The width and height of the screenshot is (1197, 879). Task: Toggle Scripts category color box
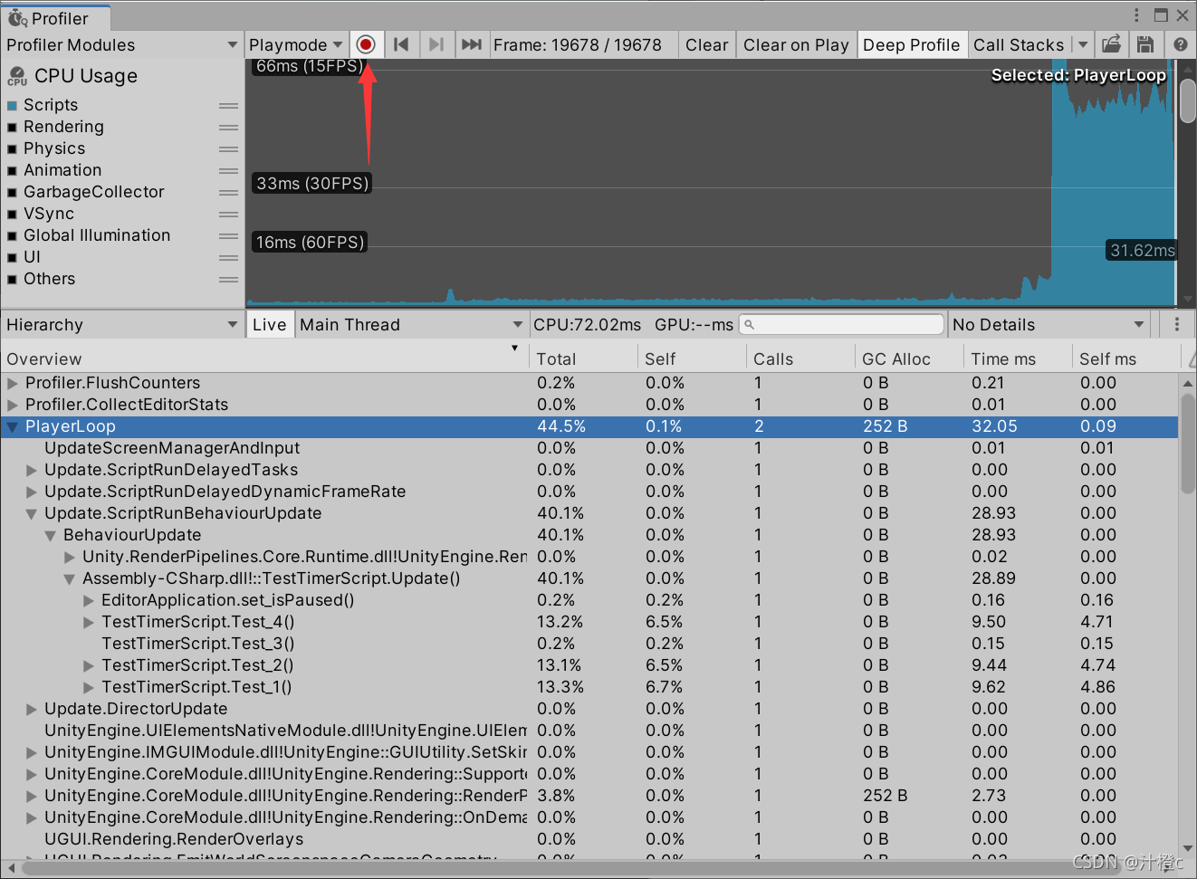(x=13, y=106)
